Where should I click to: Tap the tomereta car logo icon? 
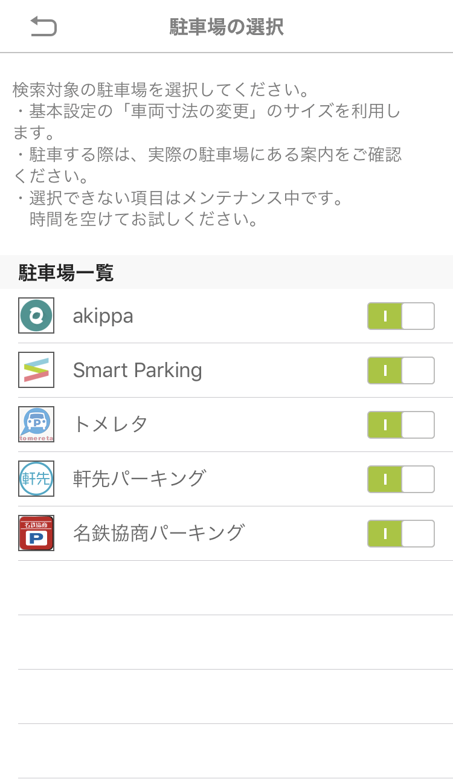[x=36, y=424]
